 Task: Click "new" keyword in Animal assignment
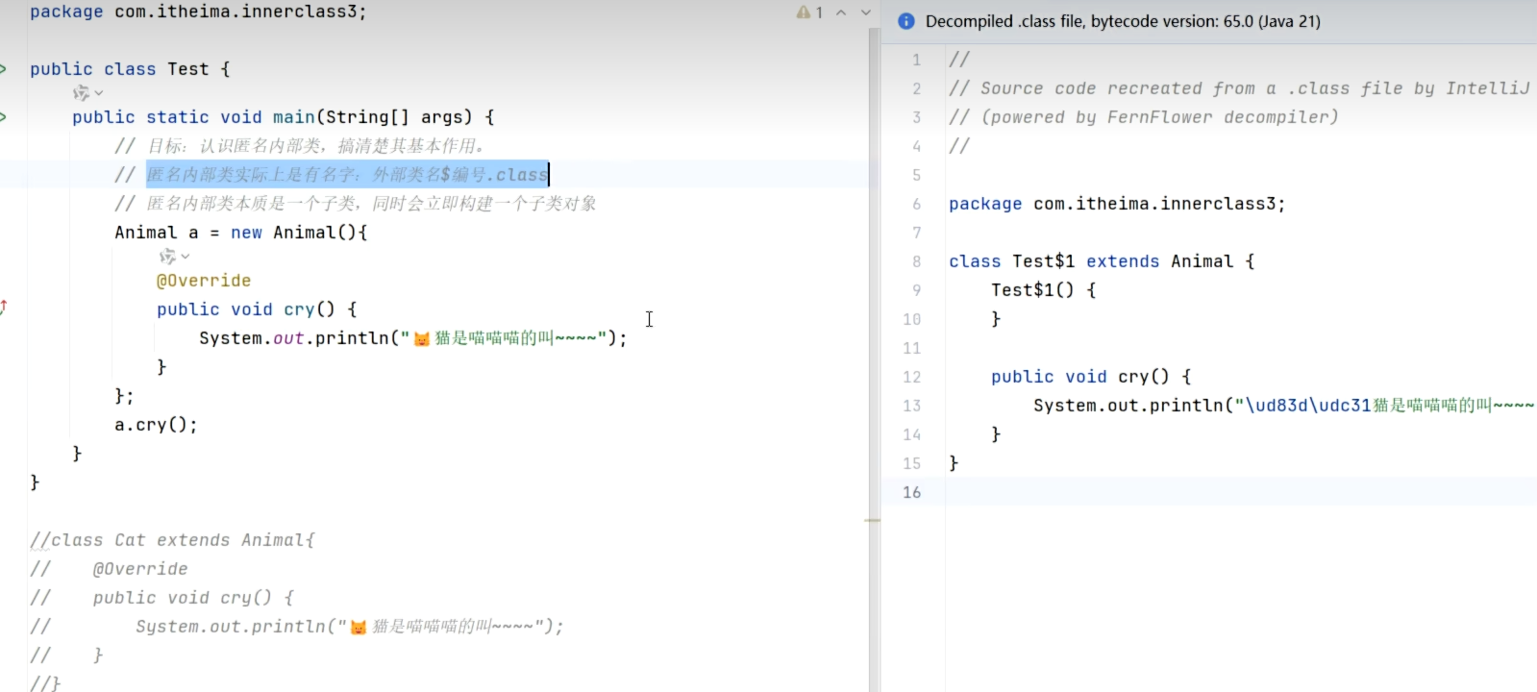click(246, 233)
